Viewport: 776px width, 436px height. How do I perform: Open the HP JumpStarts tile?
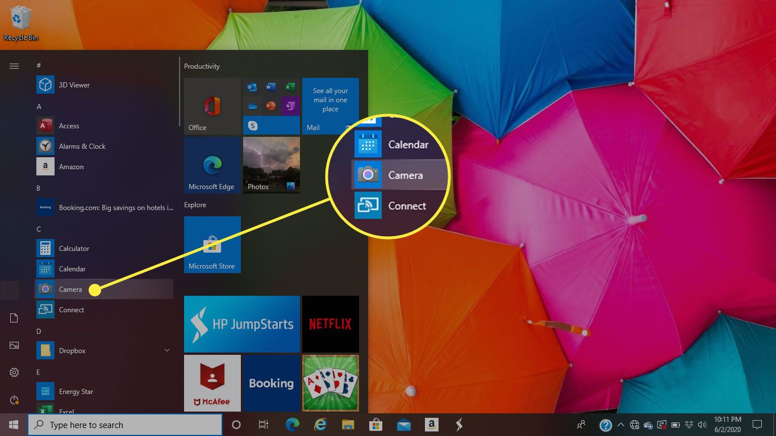242,324
